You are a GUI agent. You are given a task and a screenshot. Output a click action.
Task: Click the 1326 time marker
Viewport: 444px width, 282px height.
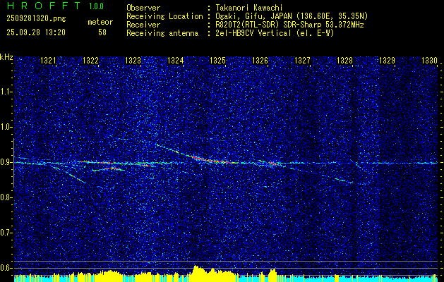(x=260, y=61)
